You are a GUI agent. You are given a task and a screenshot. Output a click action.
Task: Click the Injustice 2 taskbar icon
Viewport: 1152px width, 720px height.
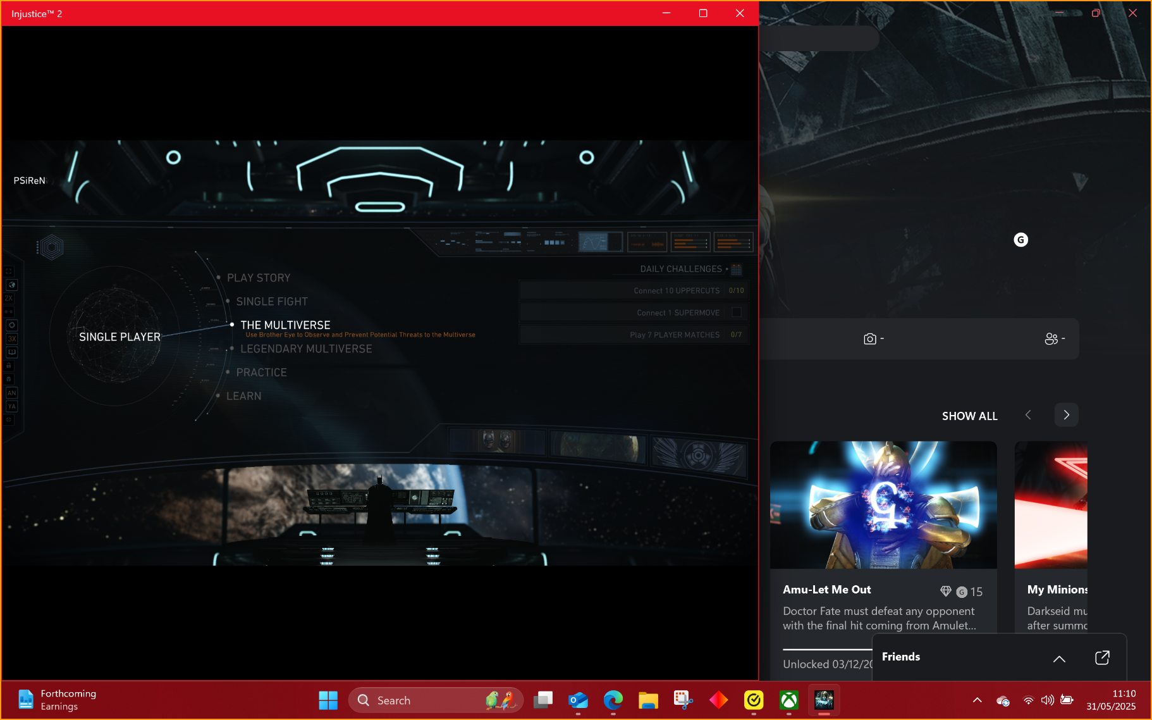point(824,700)
